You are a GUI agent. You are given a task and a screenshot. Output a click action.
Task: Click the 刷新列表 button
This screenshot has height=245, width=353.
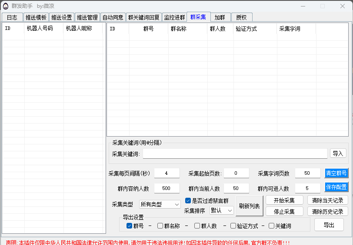coord(249,206)
